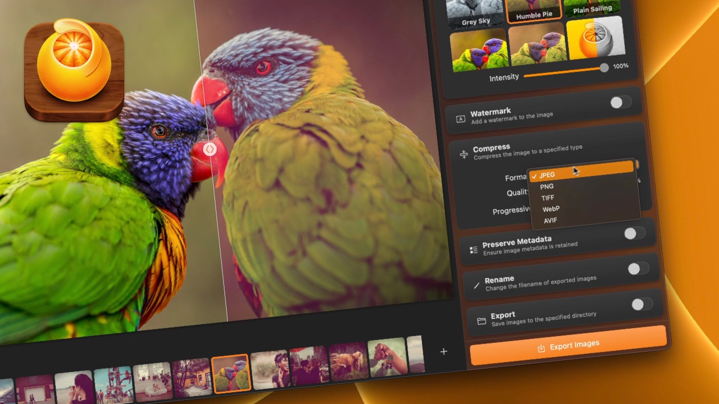Click 'Save images to the specified directory'

(543, 319)
